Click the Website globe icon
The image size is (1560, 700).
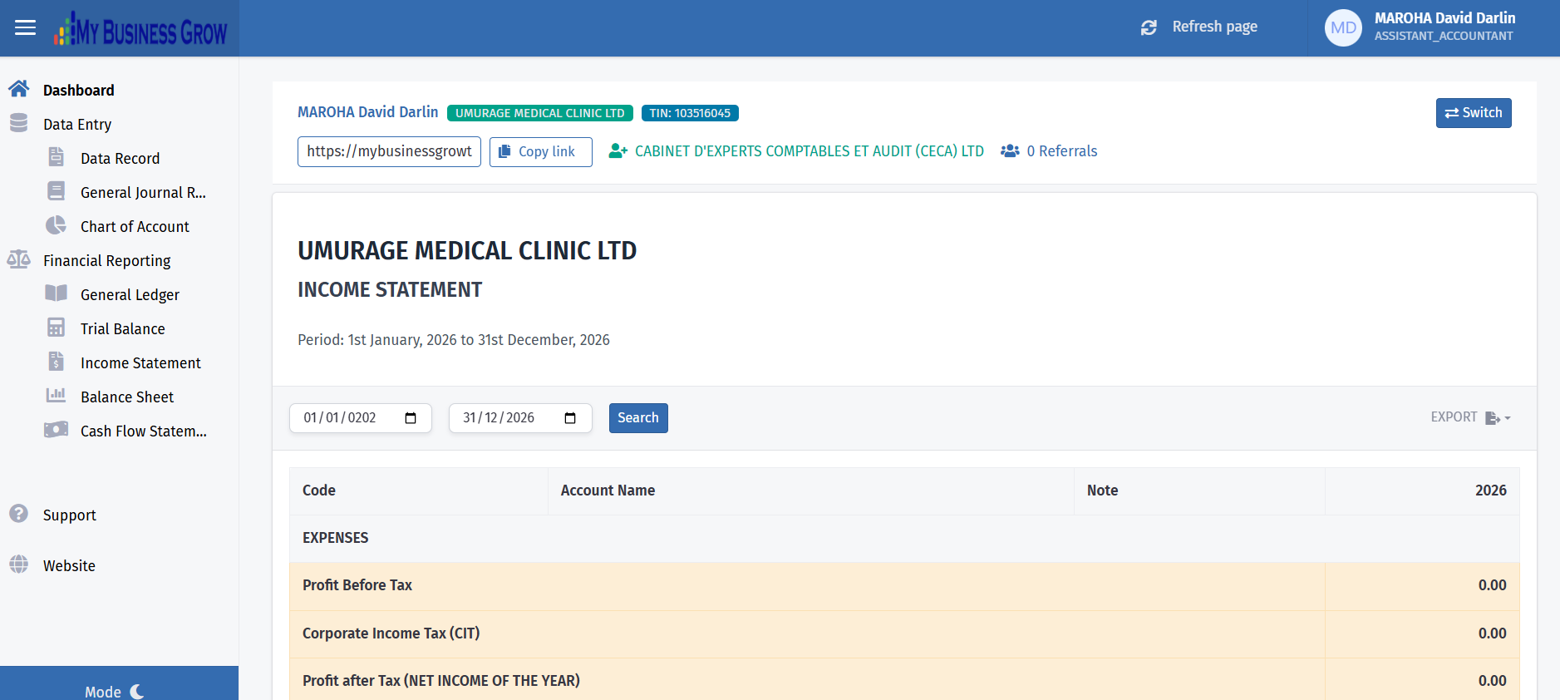click(19, 564)
